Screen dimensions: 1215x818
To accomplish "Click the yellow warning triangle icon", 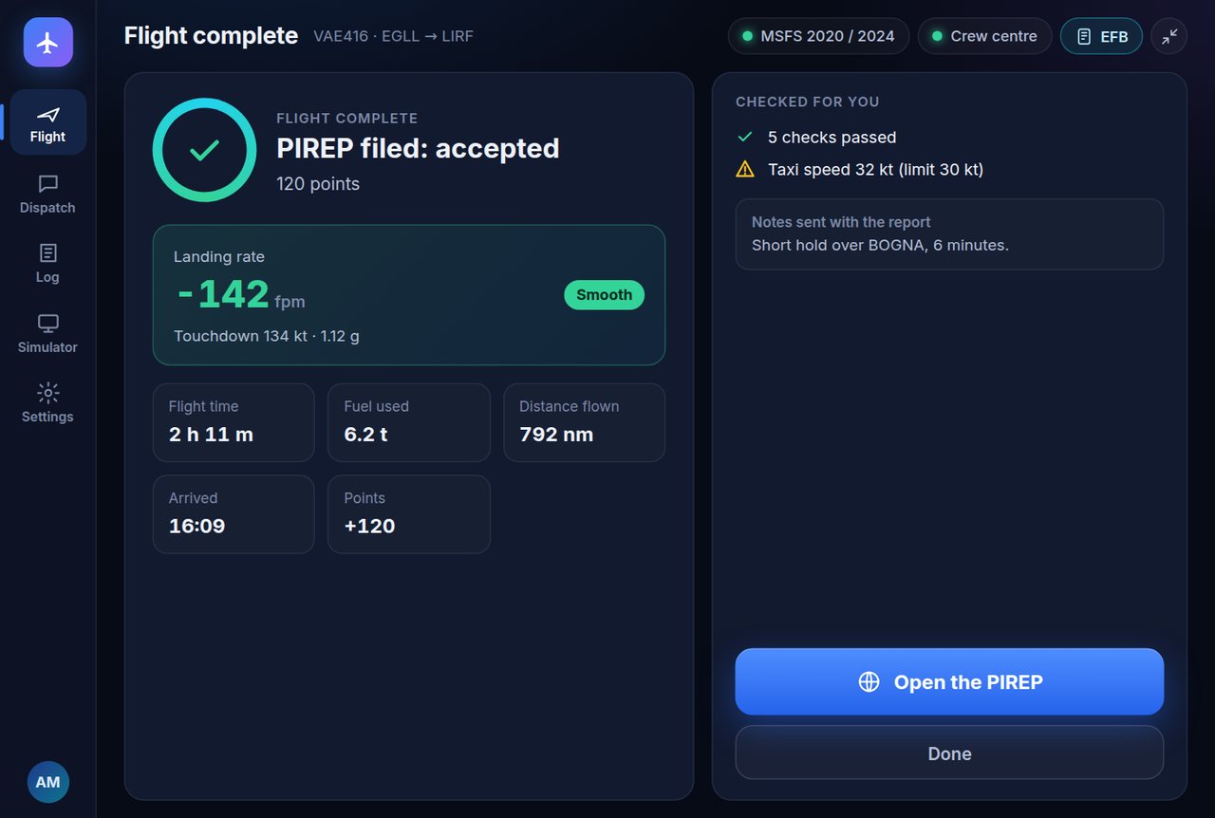I will tap(745, 169).
